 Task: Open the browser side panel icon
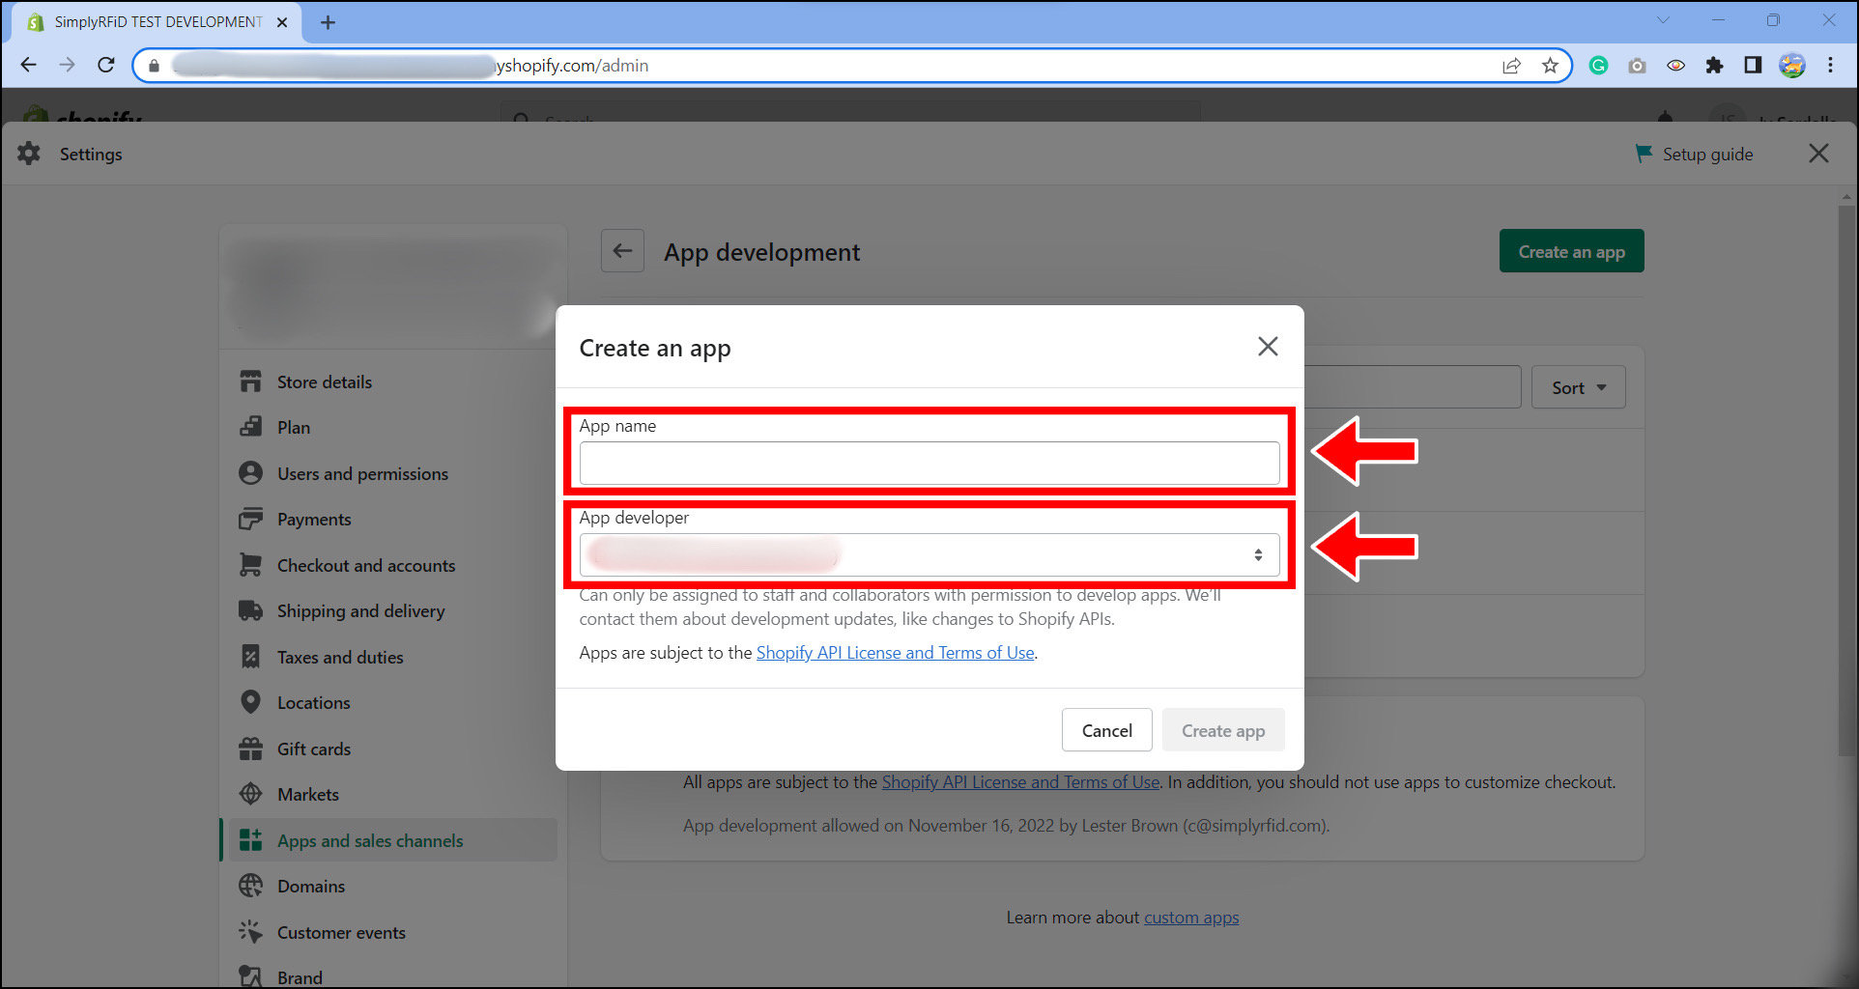1753,65
